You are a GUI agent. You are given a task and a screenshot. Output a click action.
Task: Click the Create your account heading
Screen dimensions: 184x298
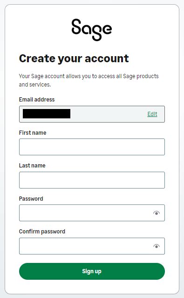click(74, 58)
